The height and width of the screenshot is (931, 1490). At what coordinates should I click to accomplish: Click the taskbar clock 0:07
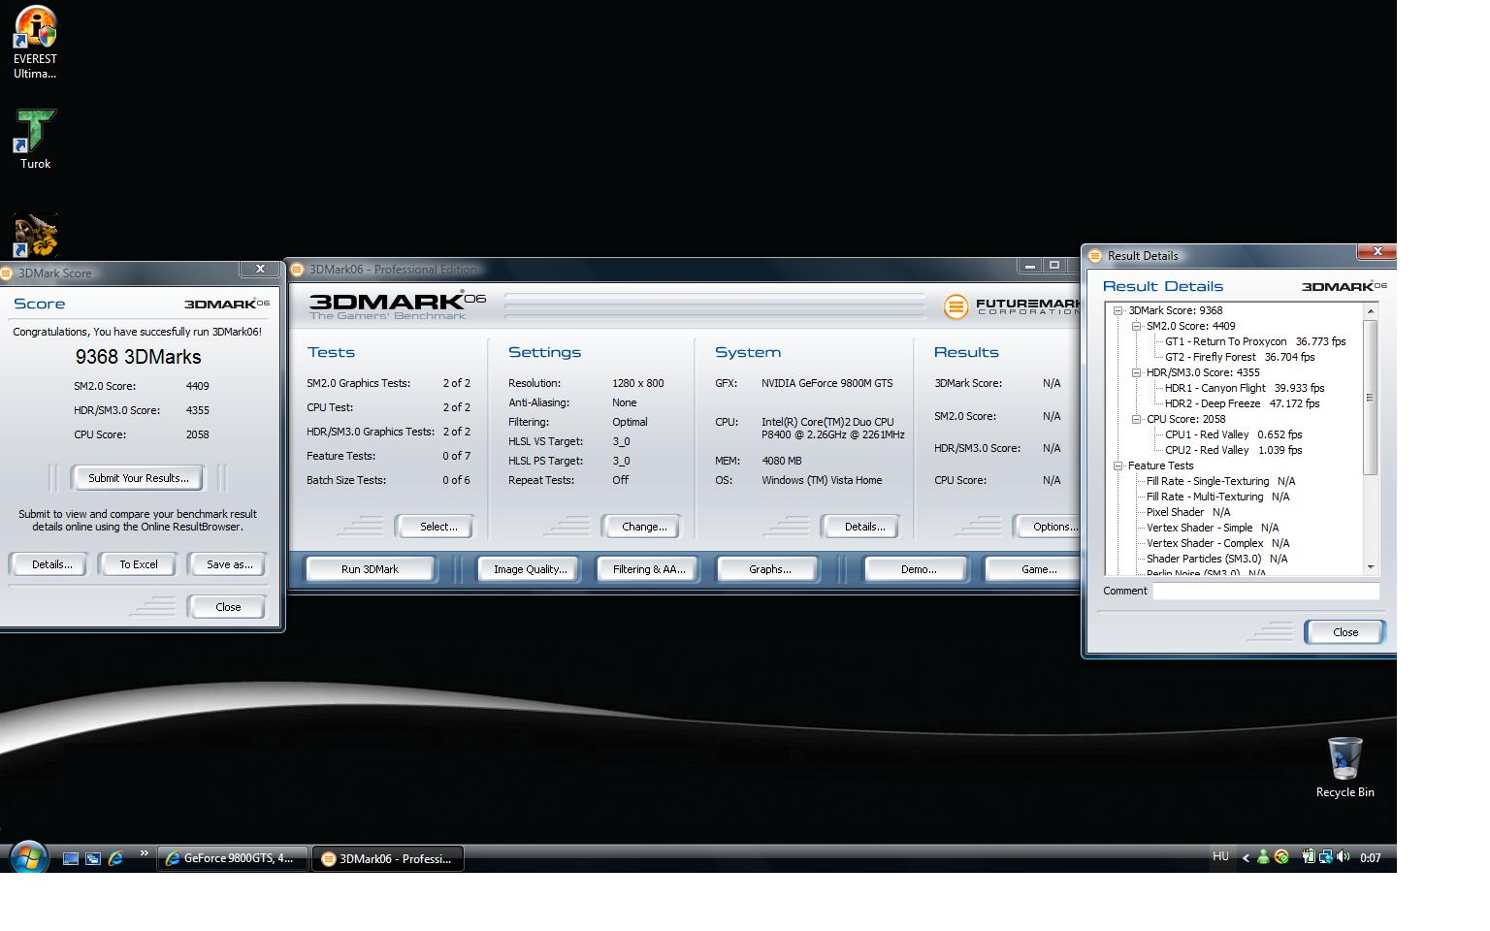tap(1370, 857)
